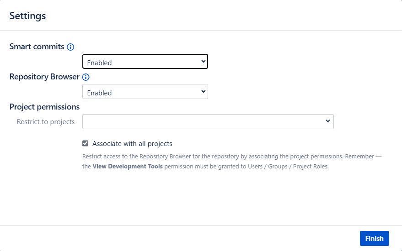Click 'Enabled' text in Smart commits select

pos(99,63)
